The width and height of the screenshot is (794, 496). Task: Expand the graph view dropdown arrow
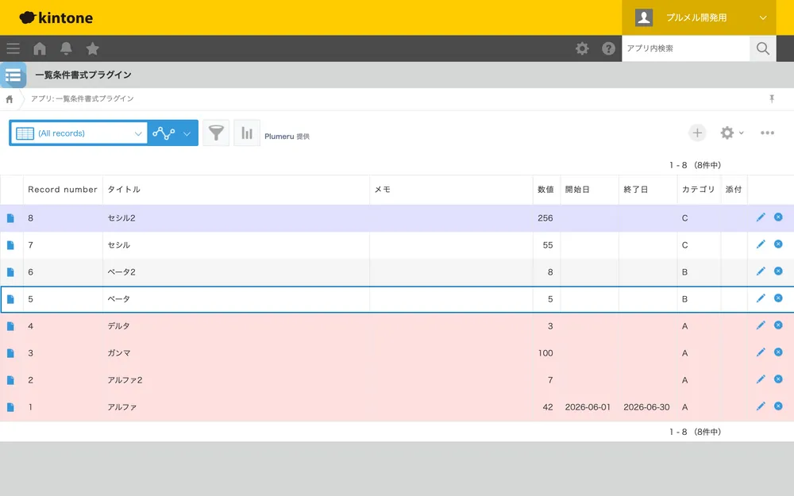[x=187, y=133]
